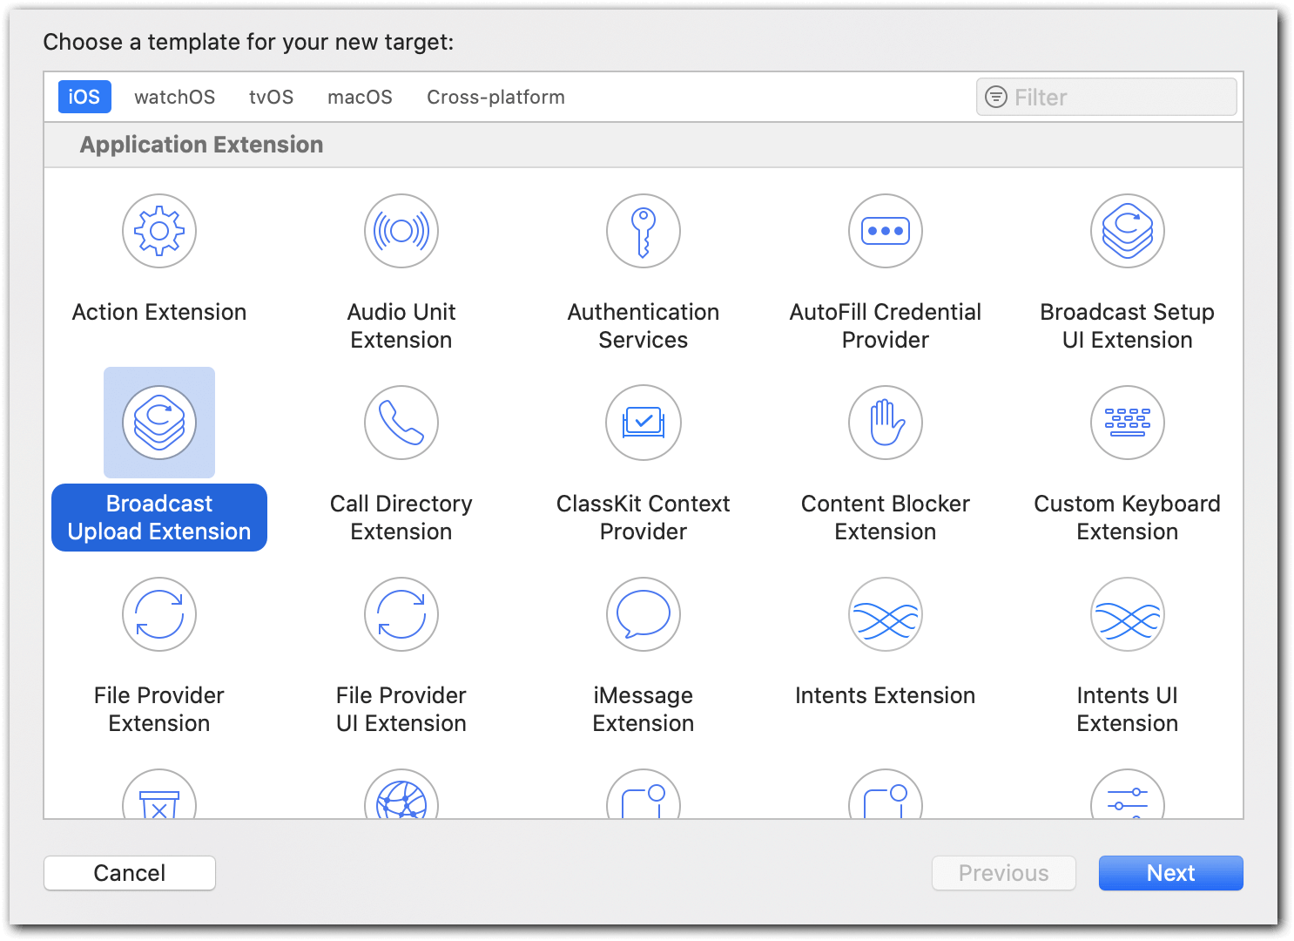Switch to the iOS platform tab
The width and height of the screenshot is (1294, 941).
tap(84, 97)
